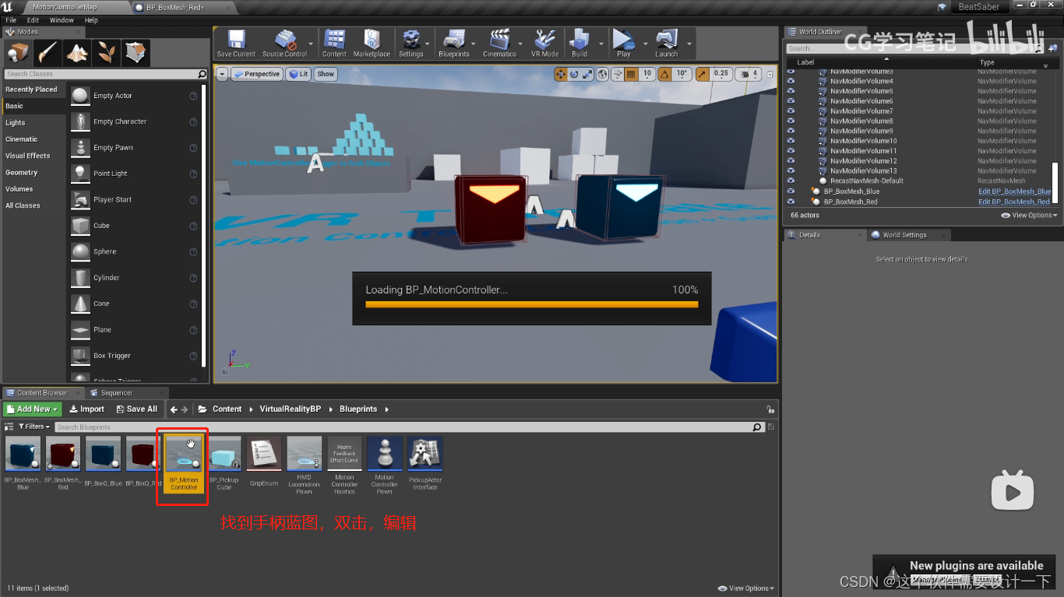Select the Geometry Editing mode icon
This screenshot has height=597, width=1064.
136,53
